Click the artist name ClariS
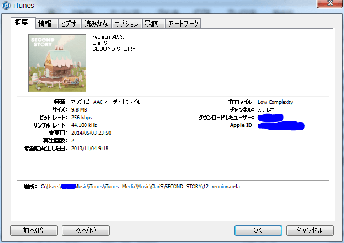Screen dimensions: 344x243 (x=100, y=43)
